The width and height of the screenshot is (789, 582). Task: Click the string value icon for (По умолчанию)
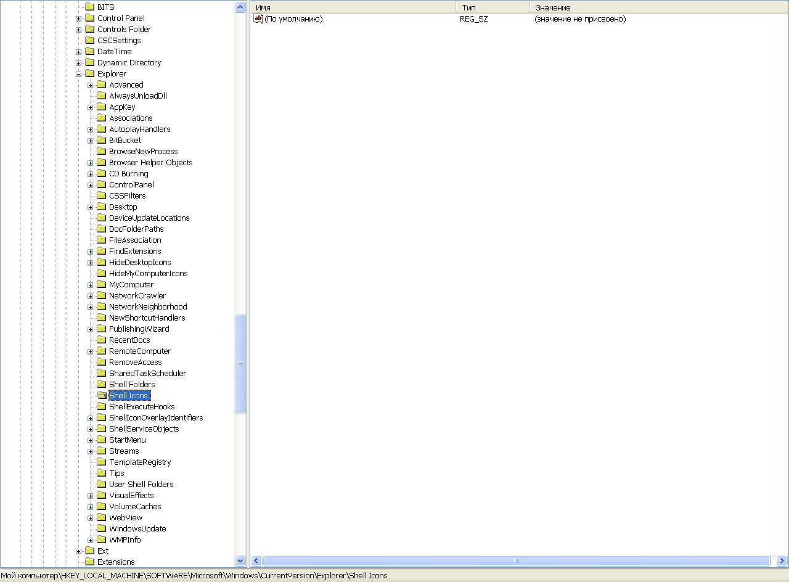pyautogui.click(x=258, y=18)
